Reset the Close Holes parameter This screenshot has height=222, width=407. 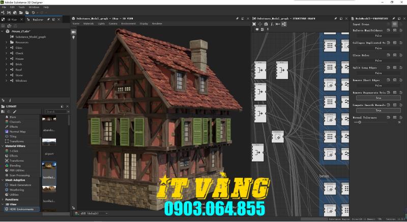point(401,55)
